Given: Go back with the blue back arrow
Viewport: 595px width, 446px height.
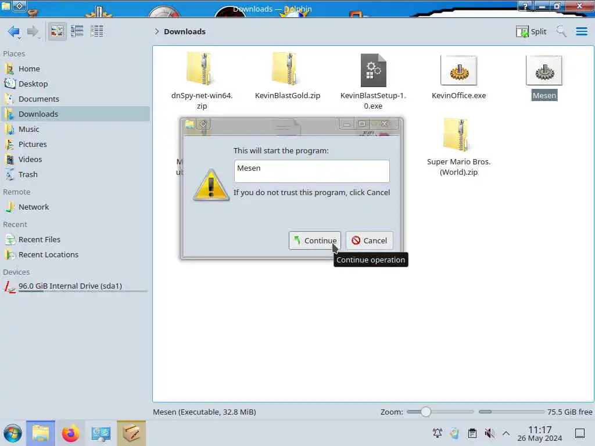Looking at the screenshot, I should tap(14, 31).
